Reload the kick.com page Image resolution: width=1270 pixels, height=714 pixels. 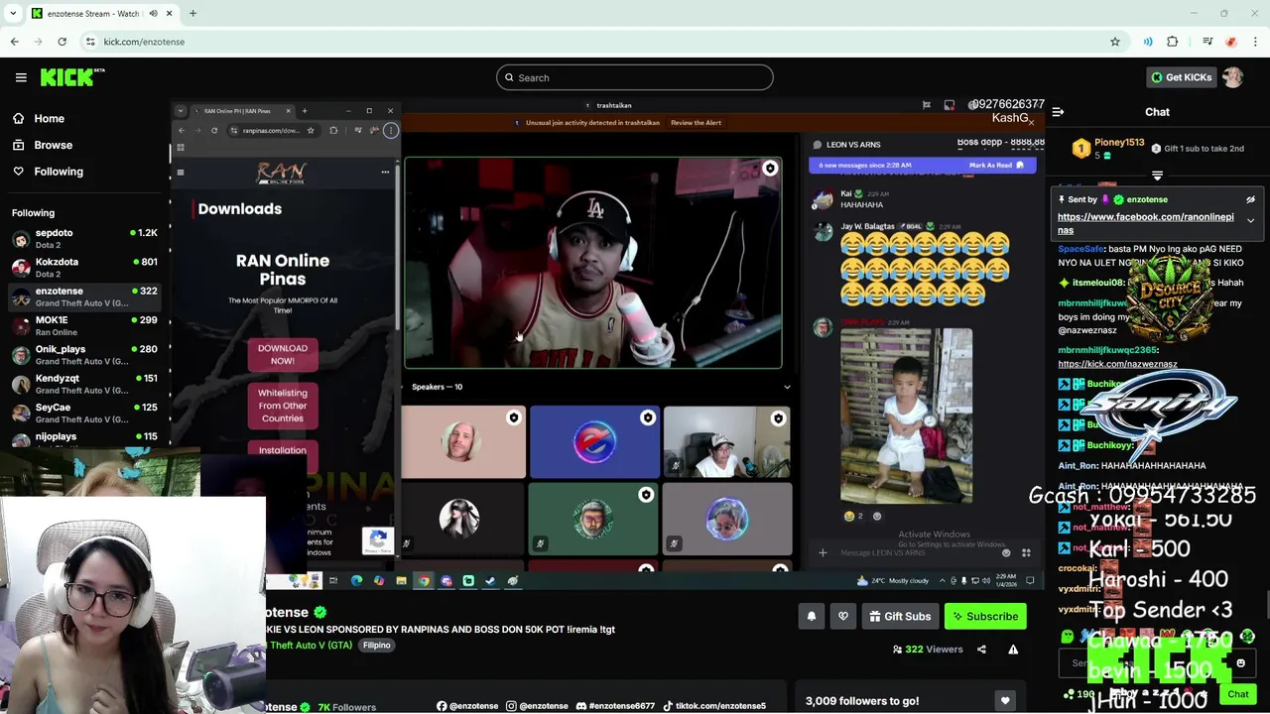[62, 42]
